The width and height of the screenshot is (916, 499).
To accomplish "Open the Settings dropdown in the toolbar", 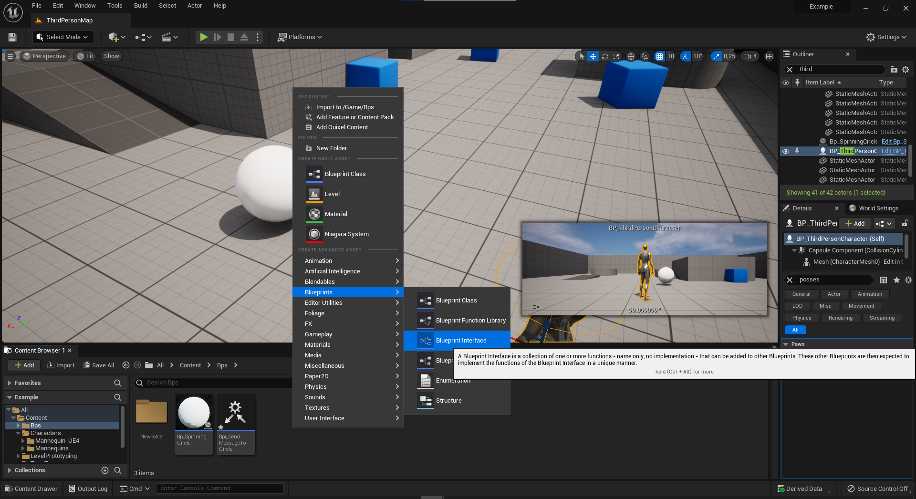I will tap(886, 37).
